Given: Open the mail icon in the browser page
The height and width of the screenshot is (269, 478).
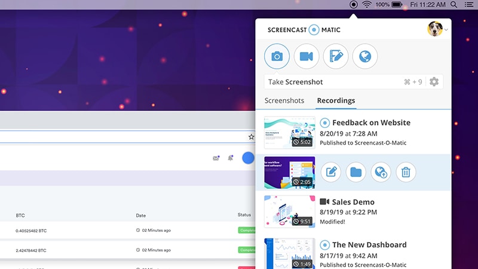Looking at the screenshot, I should coord(216,158).
